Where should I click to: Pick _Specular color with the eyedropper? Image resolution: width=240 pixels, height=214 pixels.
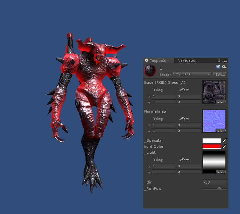tap(224, 140)
